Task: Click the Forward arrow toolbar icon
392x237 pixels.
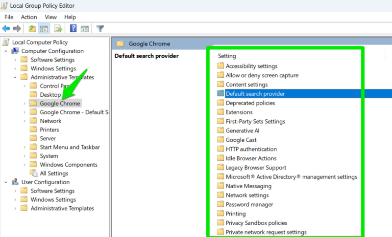Action: coord(17,29)
